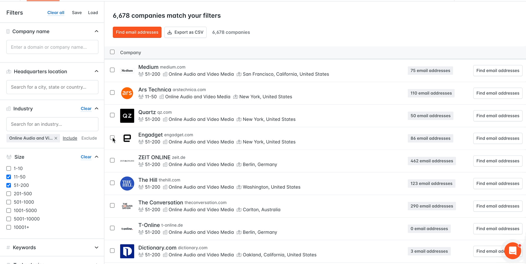526x264 pixels.
Task: Load saved filters
Action: pos(93,13)
